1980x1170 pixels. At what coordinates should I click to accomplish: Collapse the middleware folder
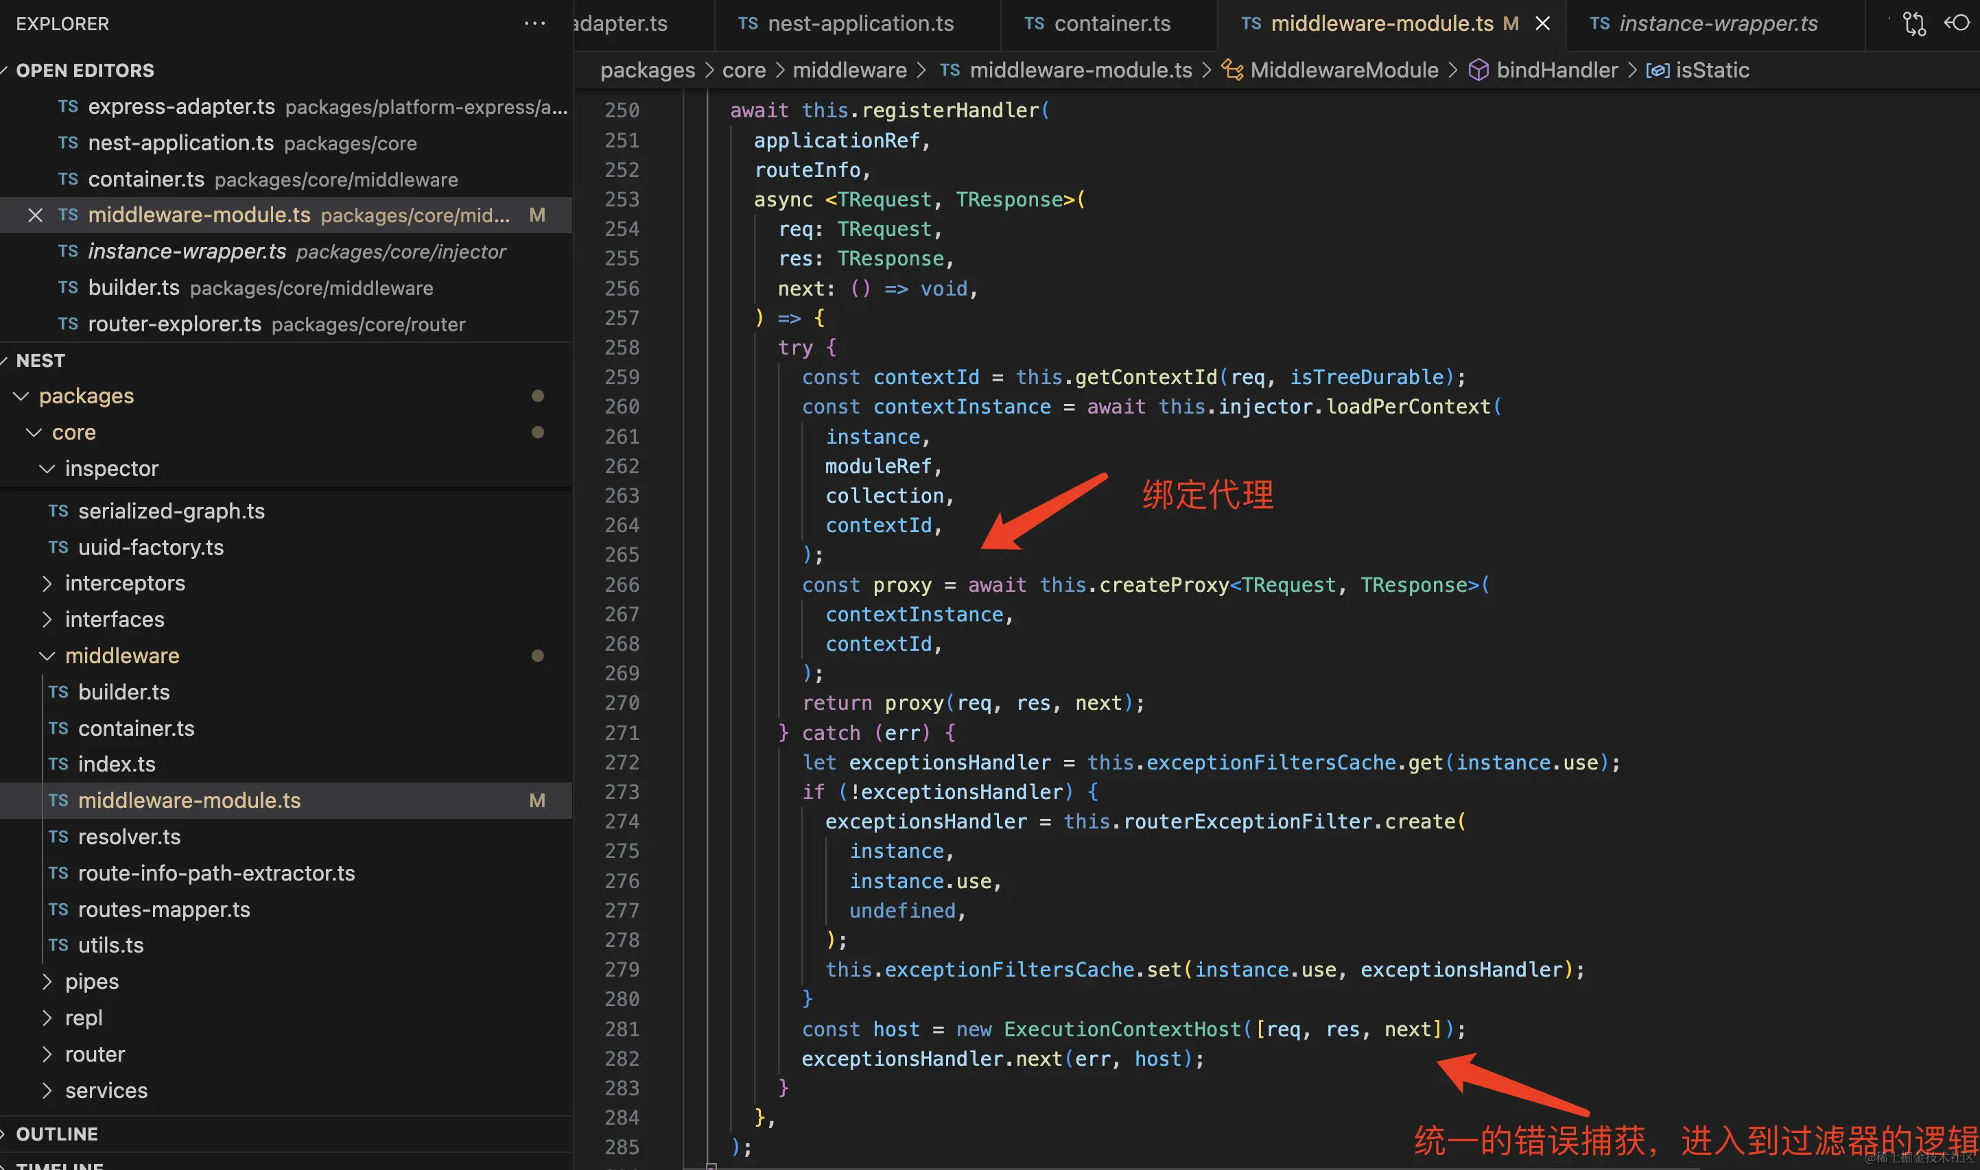47,656
